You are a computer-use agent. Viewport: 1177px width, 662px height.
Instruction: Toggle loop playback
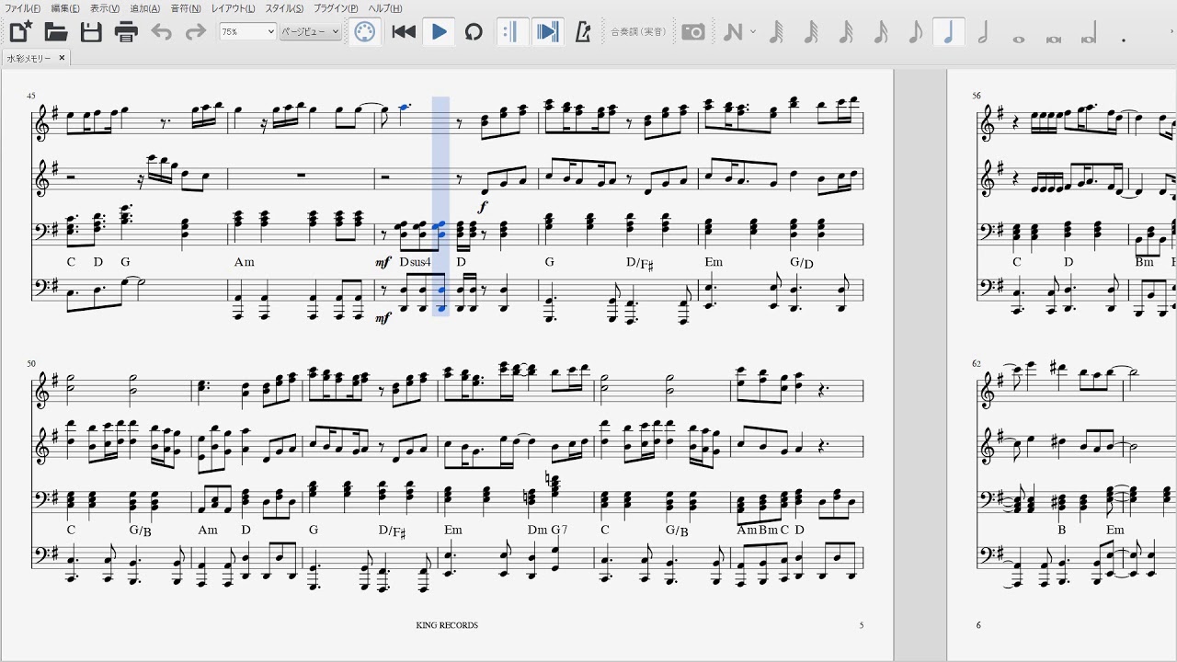coord(474,32)
